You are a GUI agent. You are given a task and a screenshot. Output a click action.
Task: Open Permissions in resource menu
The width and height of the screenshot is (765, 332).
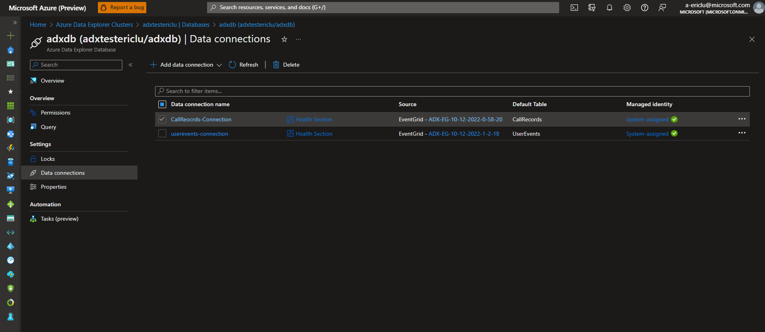tap(55, 113)
